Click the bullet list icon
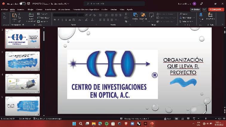 pyautogui.click(x=100, y=15)
